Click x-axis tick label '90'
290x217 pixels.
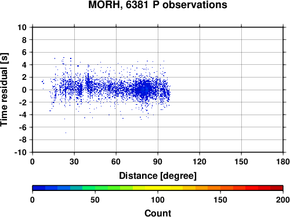(x=158, y=161)
